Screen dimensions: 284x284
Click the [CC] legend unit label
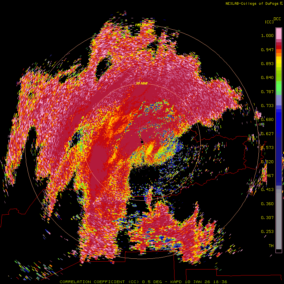click(x=269, y=22)
